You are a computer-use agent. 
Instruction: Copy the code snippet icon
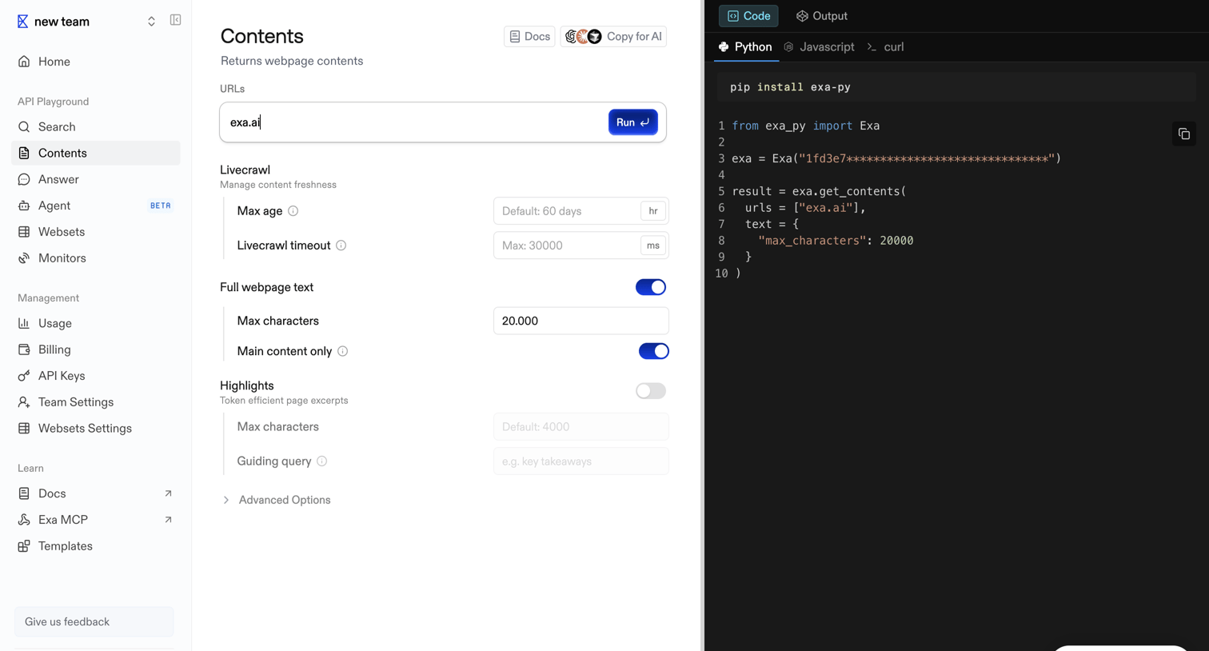pyautogui.click(x=1184, y=134)
